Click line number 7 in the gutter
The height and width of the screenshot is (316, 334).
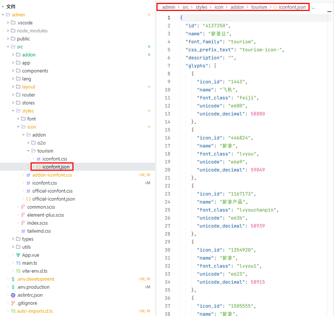pos(168,66)
